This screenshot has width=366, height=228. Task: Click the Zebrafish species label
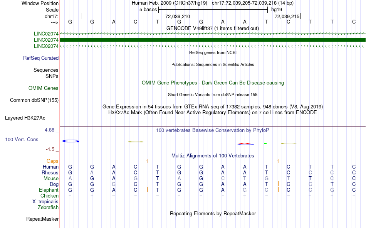point(48,208)
